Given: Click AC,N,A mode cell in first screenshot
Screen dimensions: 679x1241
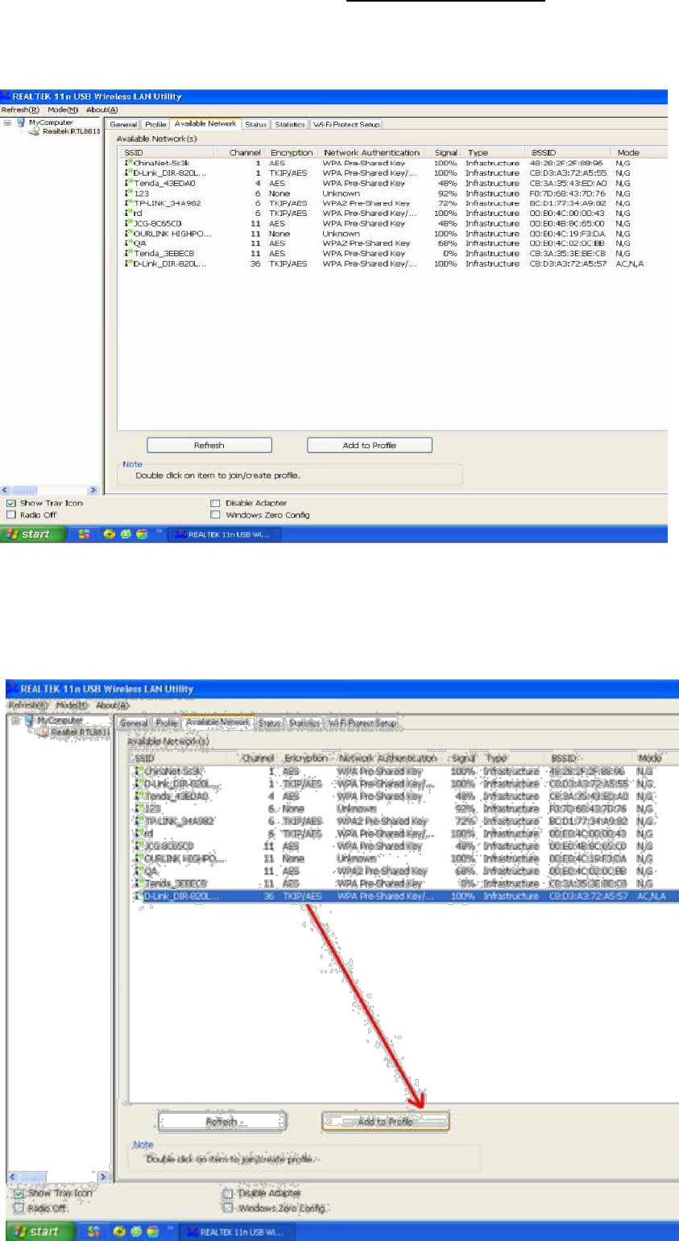Looking at the screenshot, I should point(630,264).
